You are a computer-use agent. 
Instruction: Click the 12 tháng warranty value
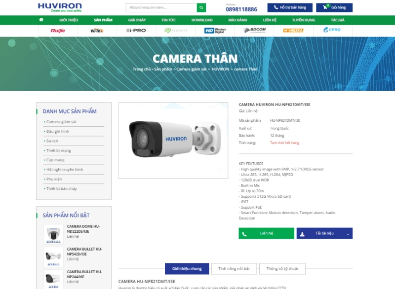277,136
